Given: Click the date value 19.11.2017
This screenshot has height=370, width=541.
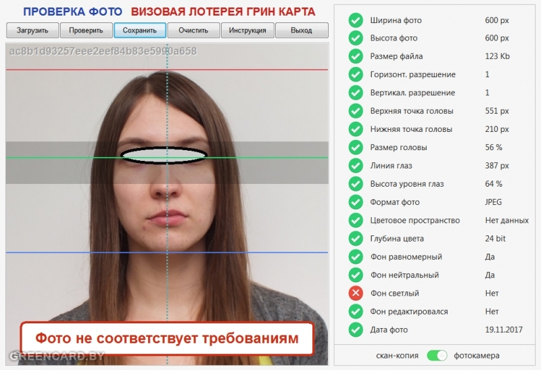Looking at the screenshot, I should [504, 329].
